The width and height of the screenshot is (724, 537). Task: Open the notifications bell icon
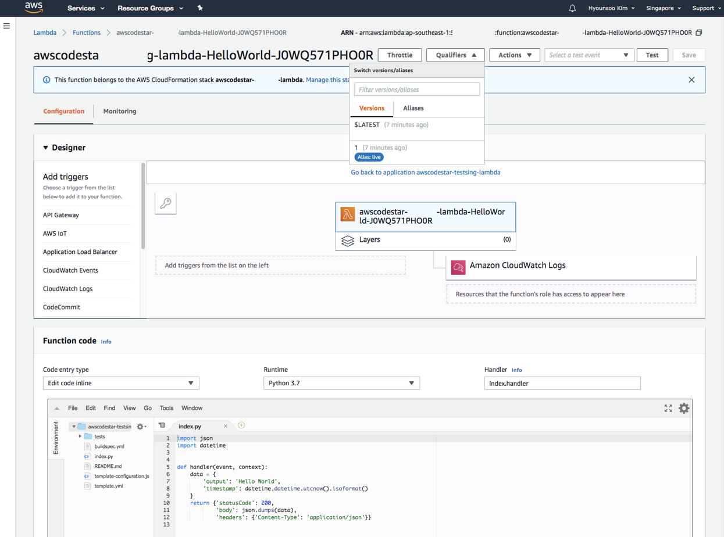pyautogui.click(x=572, y=8)
